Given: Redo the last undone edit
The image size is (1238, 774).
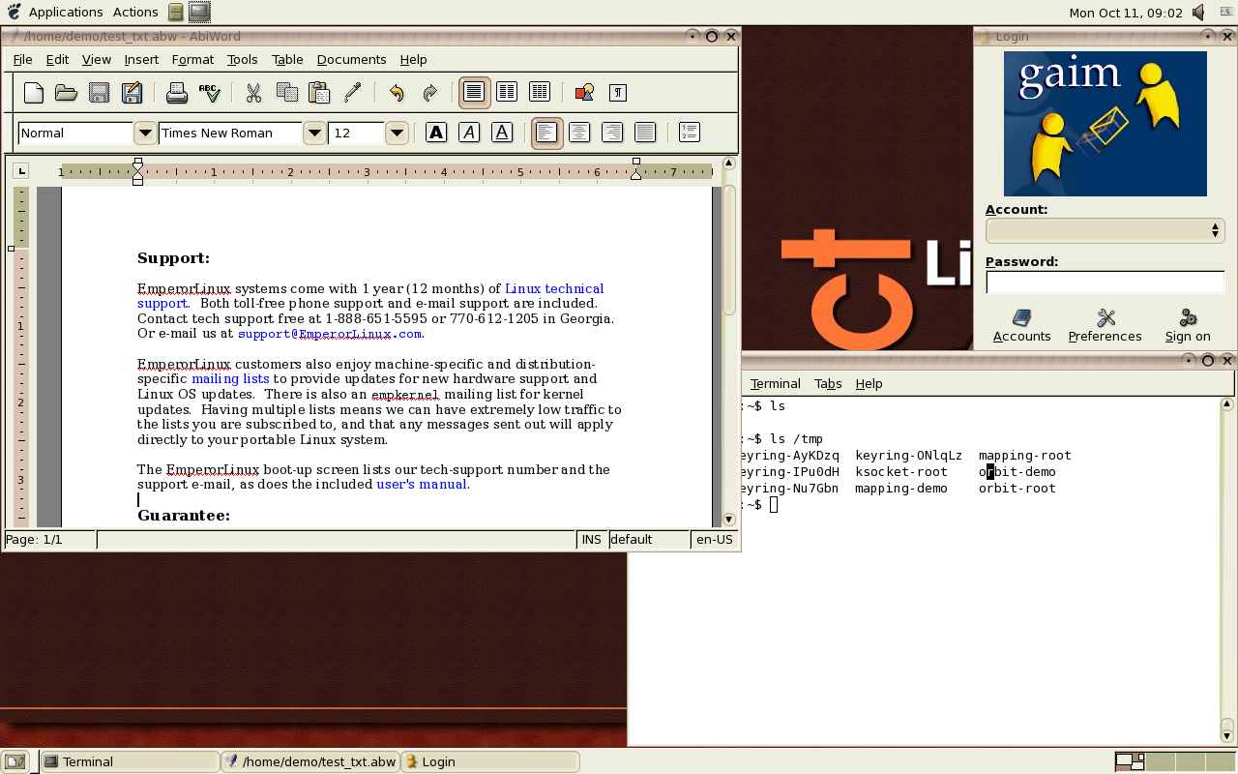Looking at the screenshot, I should pos(429,93).
